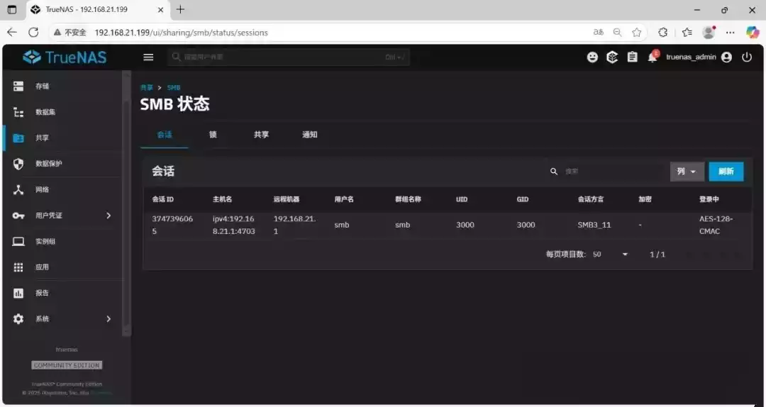Click the UID column header

(462, 199)
